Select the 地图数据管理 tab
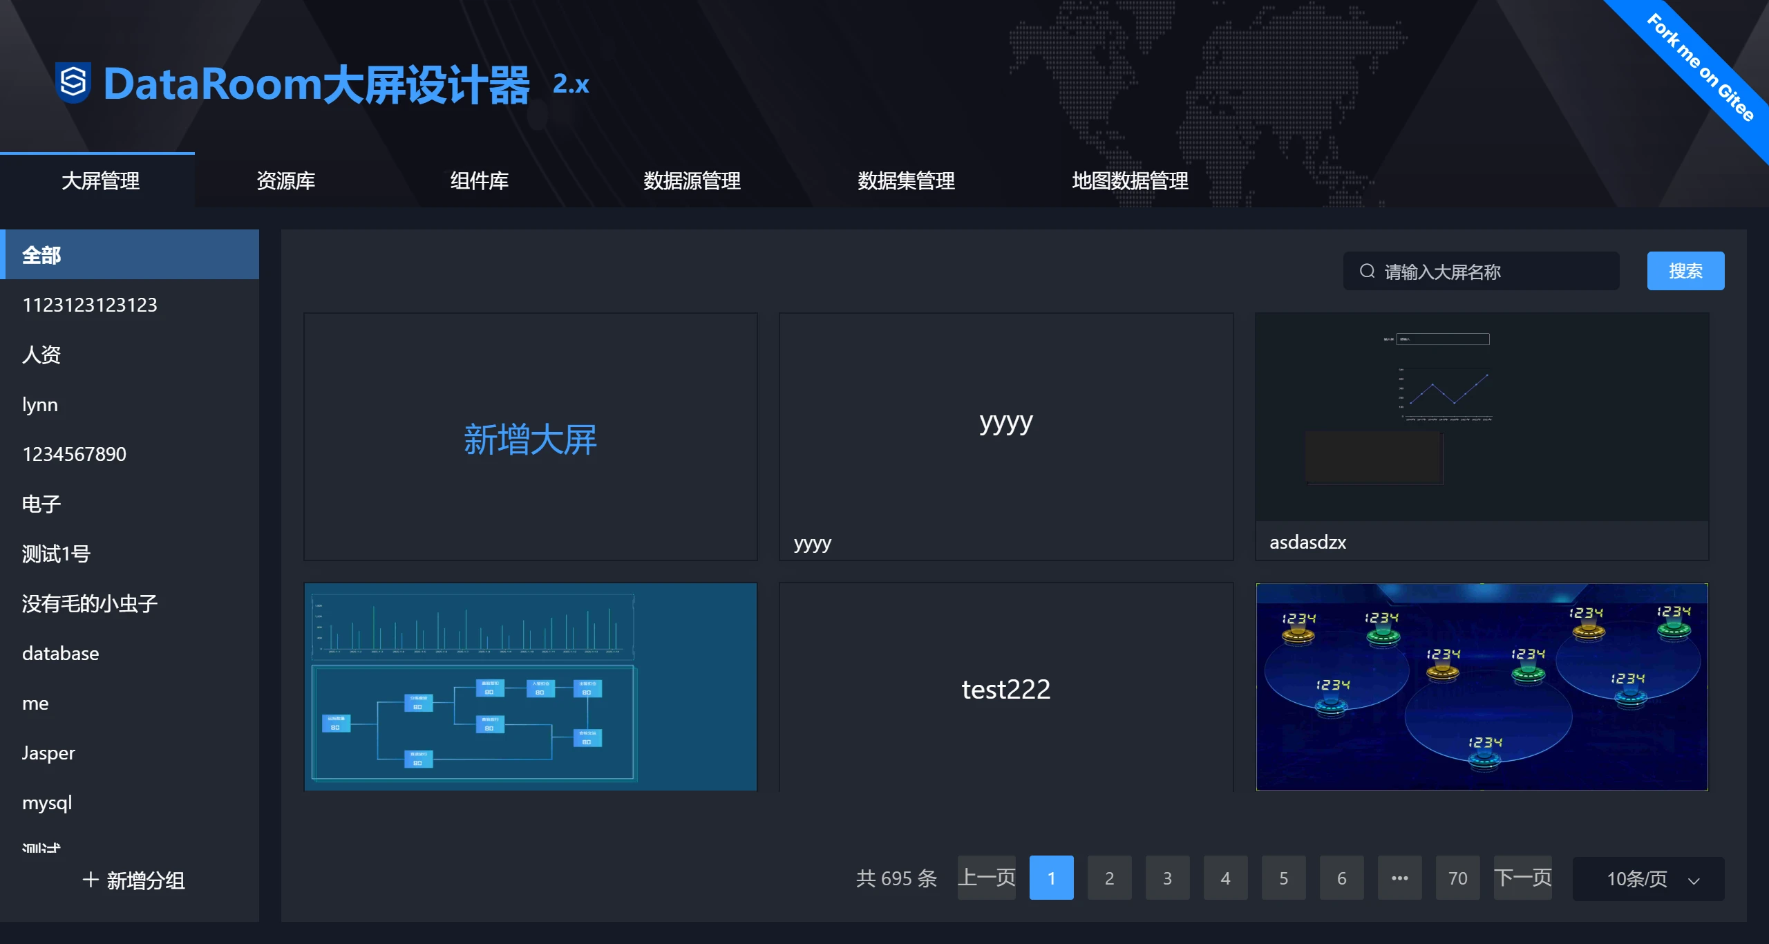Image resolution: width=1769 pixels, height=944 pixels. [x=1130, y=181]
